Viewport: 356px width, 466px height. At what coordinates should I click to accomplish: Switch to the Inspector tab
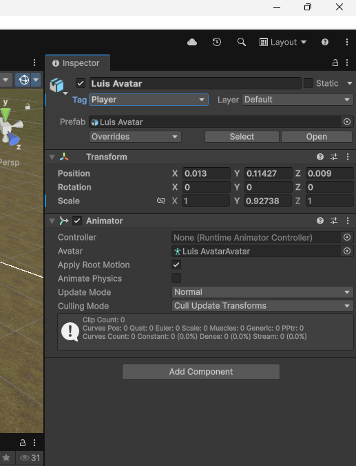coord(77,63)
